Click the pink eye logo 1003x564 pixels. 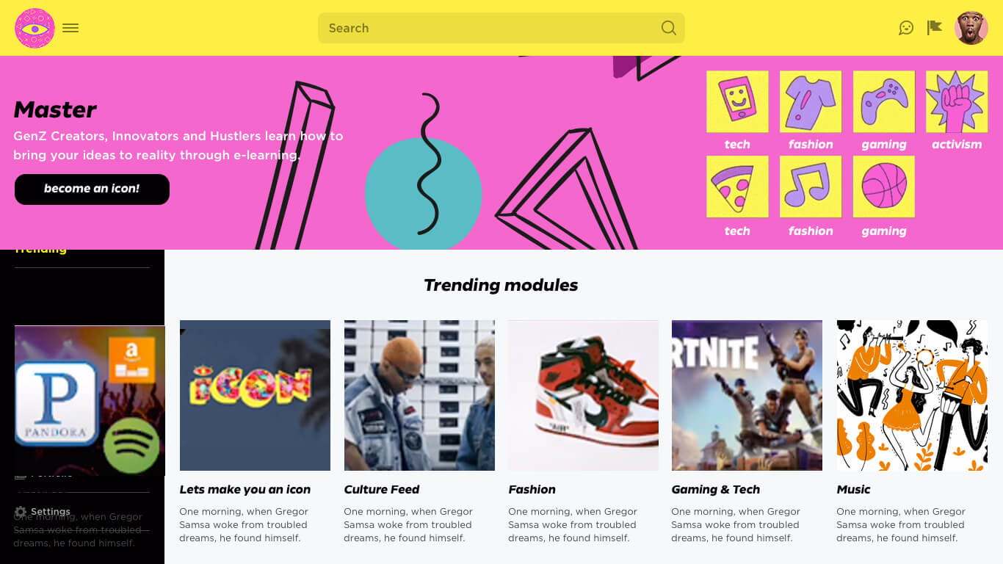click(35, 28)
